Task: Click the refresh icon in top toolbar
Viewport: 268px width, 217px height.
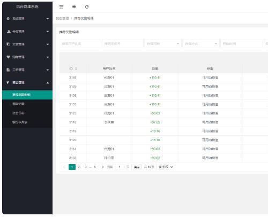Action: 87,7
